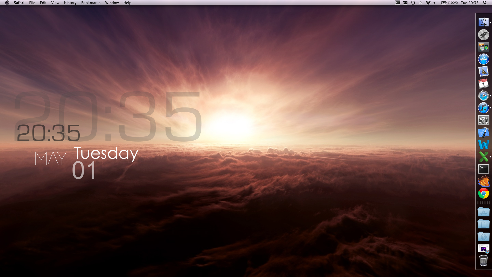Open the Trash in the Dock

[483, 261]
